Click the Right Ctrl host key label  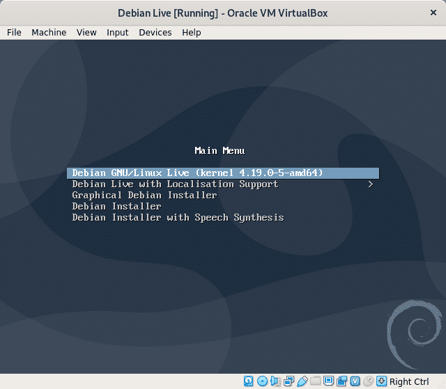[409, 381]
